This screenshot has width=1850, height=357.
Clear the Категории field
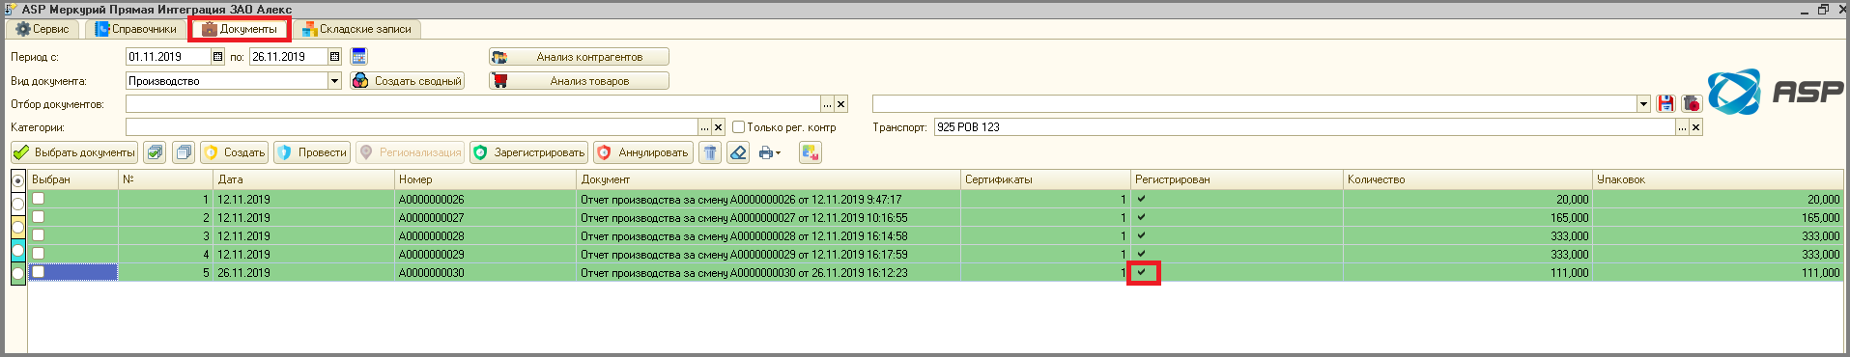coord(718,127)
